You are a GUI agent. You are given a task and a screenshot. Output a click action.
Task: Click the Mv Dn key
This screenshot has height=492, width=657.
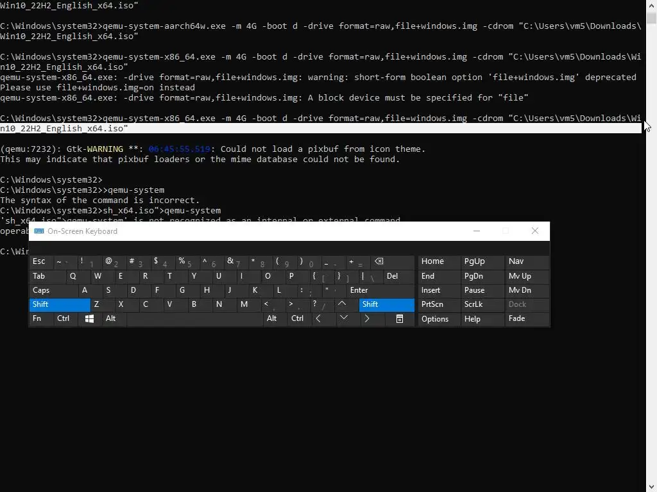pos(527,290)
